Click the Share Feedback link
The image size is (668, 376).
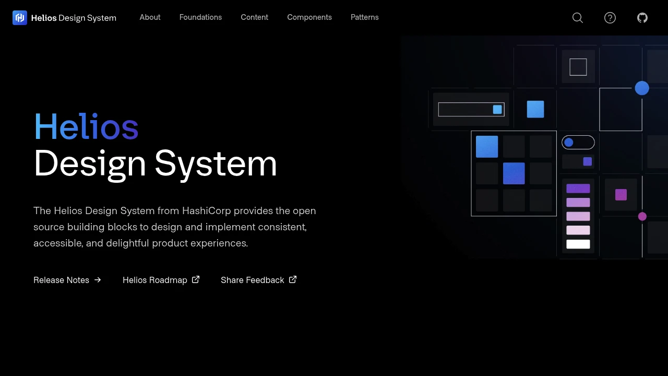click(x=252, y=280)
